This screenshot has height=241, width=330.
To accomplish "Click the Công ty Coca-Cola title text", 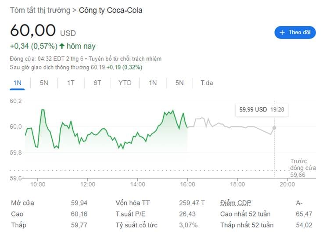I will click(x=111, y=10).
